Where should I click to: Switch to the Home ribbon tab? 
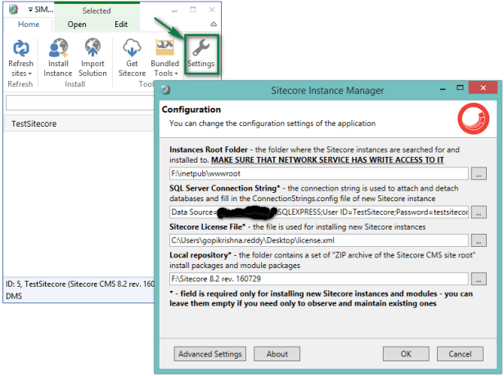[x=29, y=25]
